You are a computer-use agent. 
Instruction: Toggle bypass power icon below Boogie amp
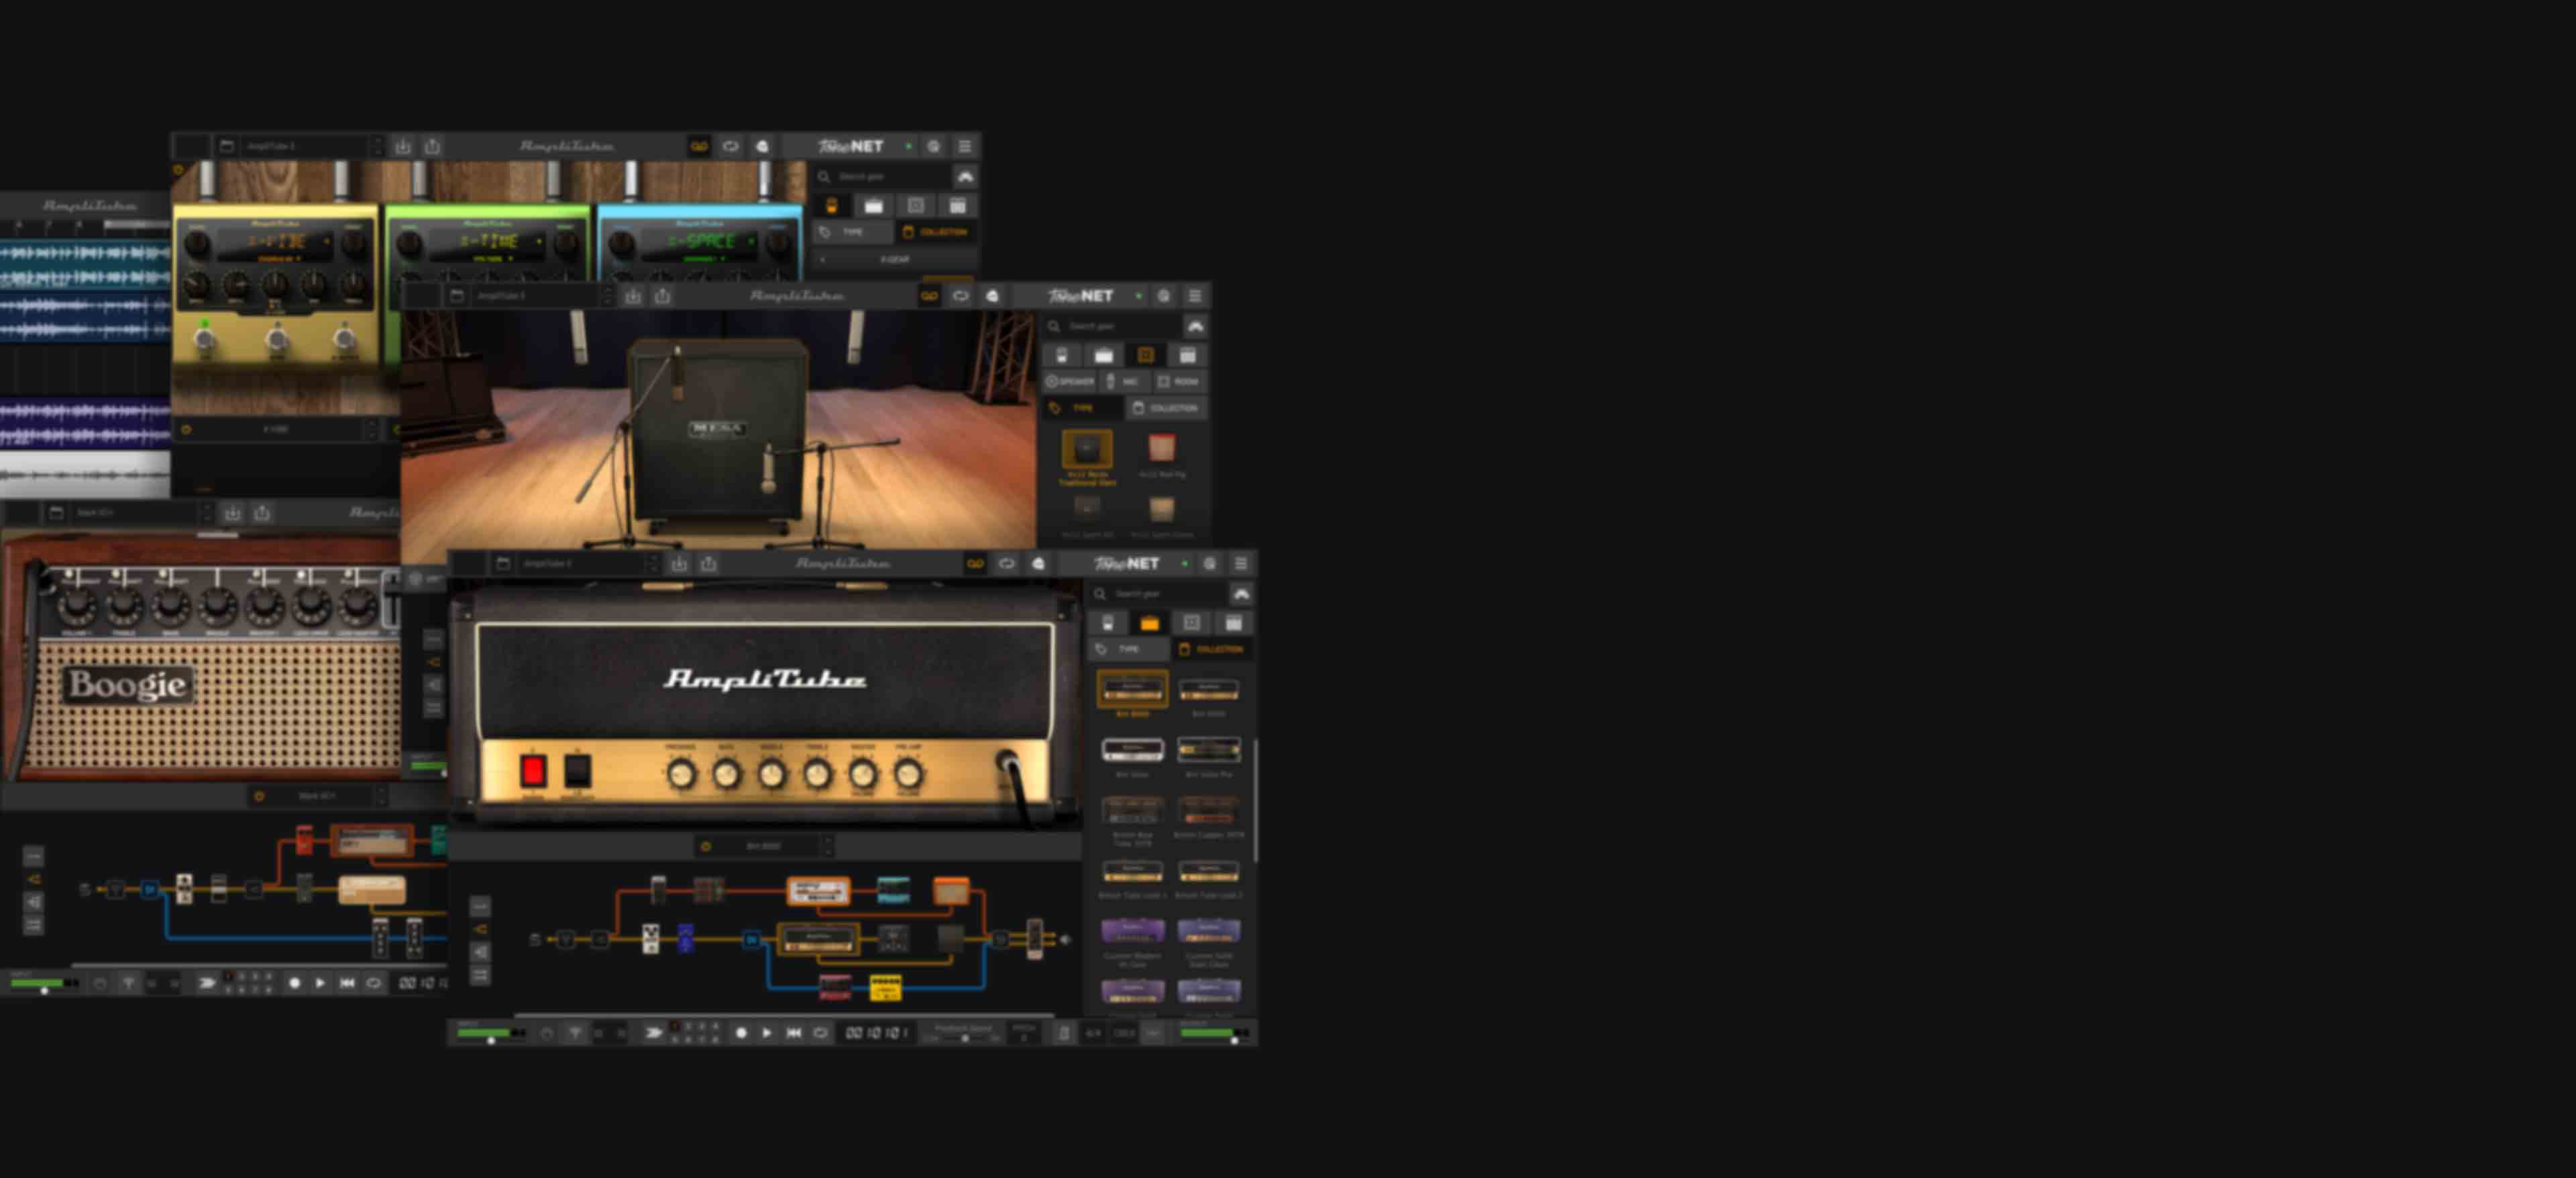click(x=259, y=797)
